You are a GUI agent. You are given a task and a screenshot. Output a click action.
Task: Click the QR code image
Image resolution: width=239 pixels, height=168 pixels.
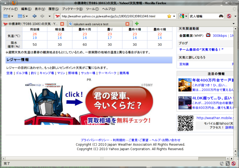coord(186,123)
